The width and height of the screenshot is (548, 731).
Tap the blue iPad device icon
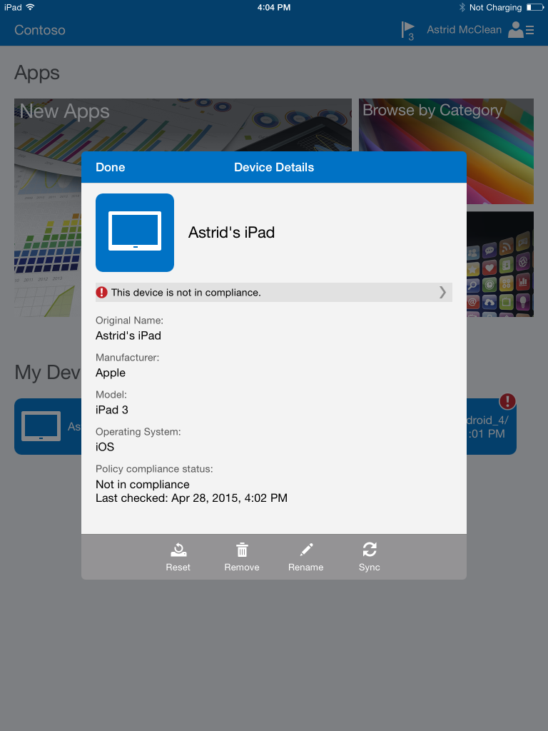pos(135,233)
